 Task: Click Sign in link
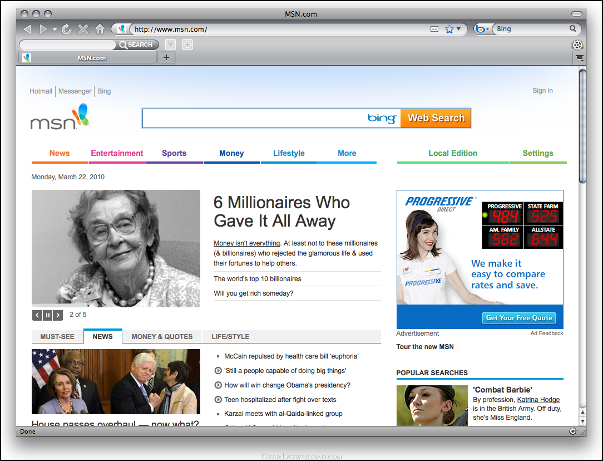point(542,91)
